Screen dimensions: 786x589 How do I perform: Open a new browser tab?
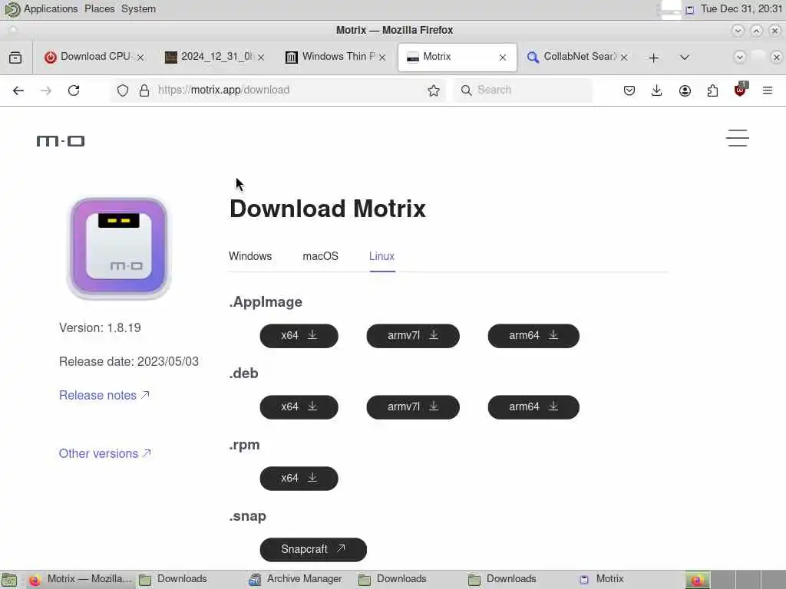coord(654,58)
